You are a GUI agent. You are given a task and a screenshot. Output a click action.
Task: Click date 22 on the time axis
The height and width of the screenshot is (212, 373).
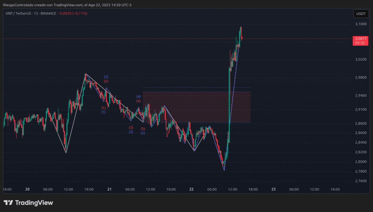pyautogui.click(x=191, y=189)
